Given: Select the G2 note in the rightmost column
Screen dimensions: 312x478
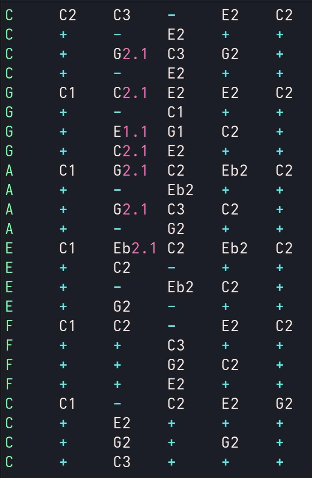Looking at the screenshot, I should pos(284,404).
